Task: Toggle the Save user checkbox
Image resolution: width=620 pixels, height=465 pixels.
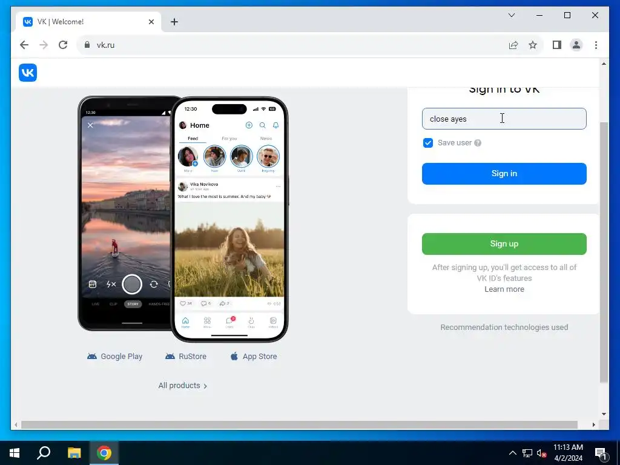Action: click(x=428, y=143)
